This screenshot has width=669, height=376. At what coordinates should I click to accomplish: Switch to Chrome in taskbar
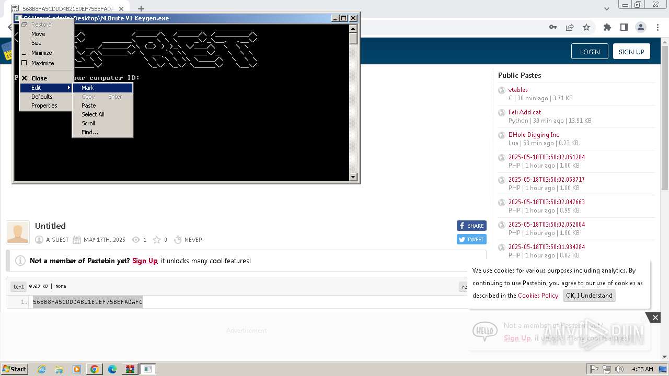(95, 369)
